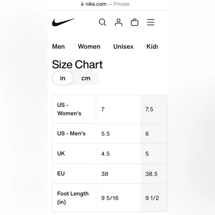Click the nike.com address text
Screen dimensions: 215x215
pyautogui.click(x=96, y=4)
